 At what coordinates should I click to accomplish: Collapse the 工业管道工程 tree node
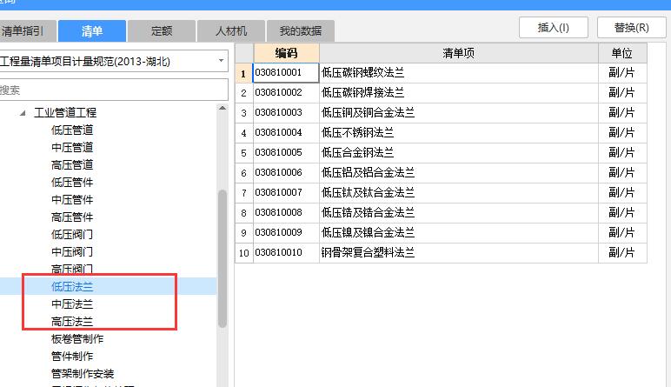click(x=23, y=113)
